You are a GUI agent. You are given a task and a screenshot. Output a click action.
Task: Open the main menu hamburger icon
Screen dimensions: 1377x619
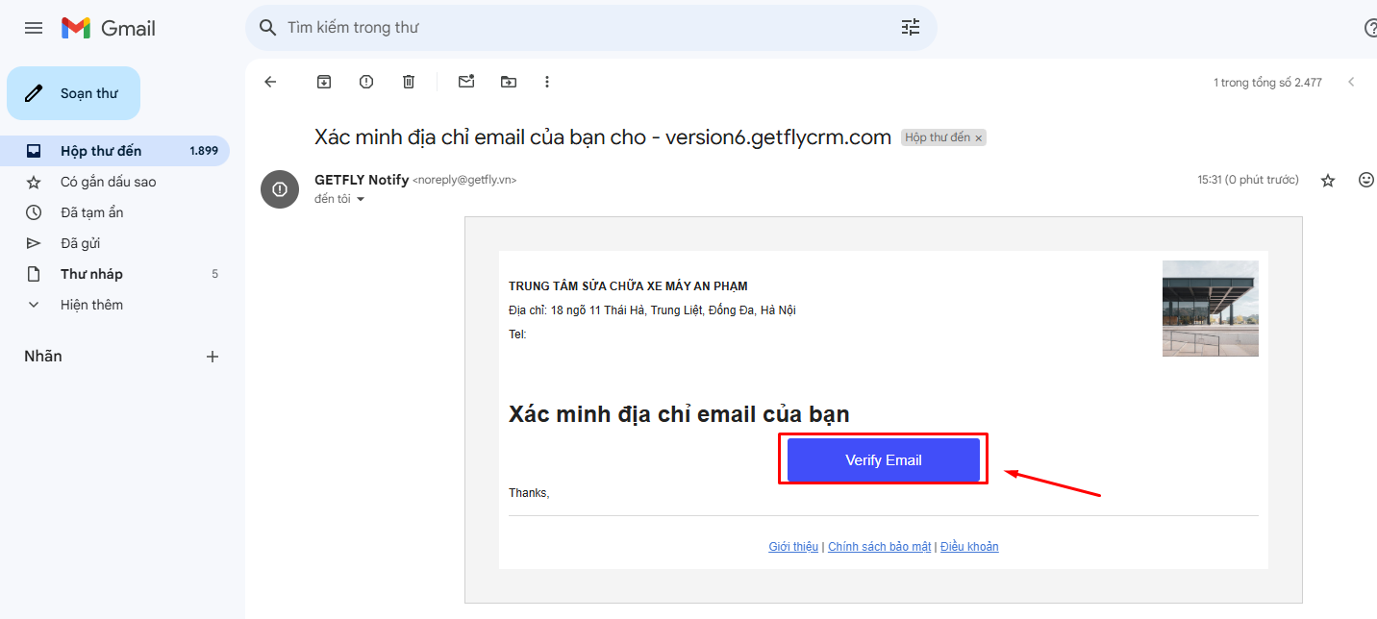34,28
